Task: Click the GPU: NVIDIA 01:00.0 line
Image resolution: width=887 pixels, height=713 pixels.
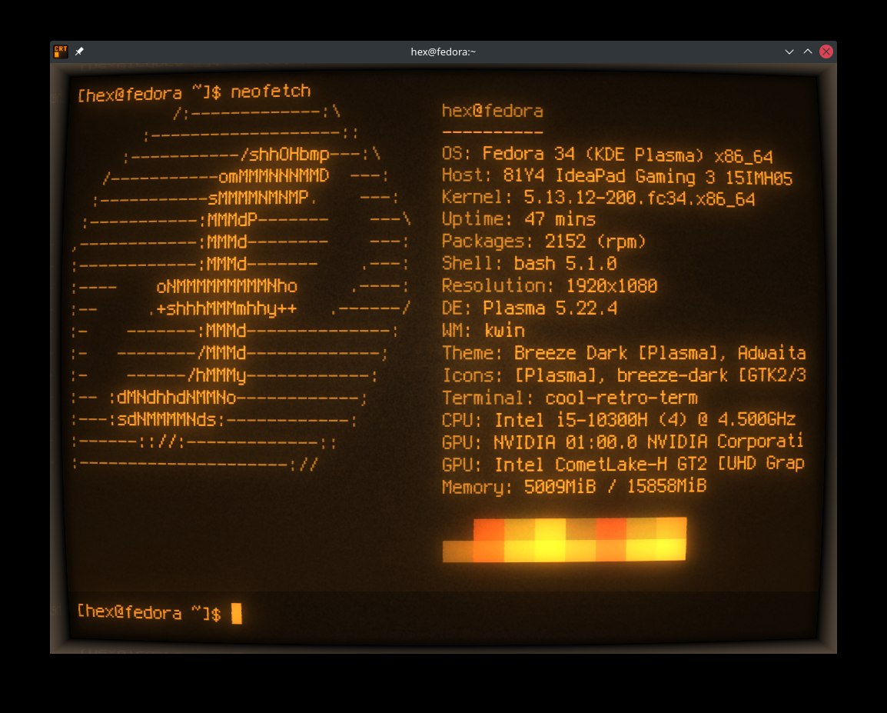Action: 623,441
